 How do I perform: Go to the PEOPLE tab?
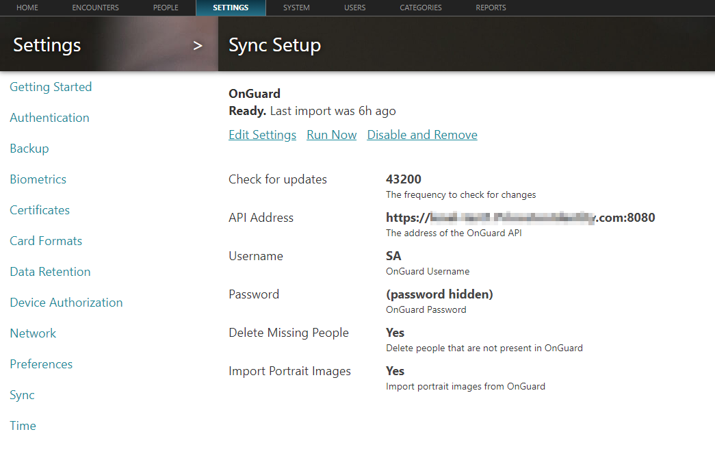[x=166, y=8]
